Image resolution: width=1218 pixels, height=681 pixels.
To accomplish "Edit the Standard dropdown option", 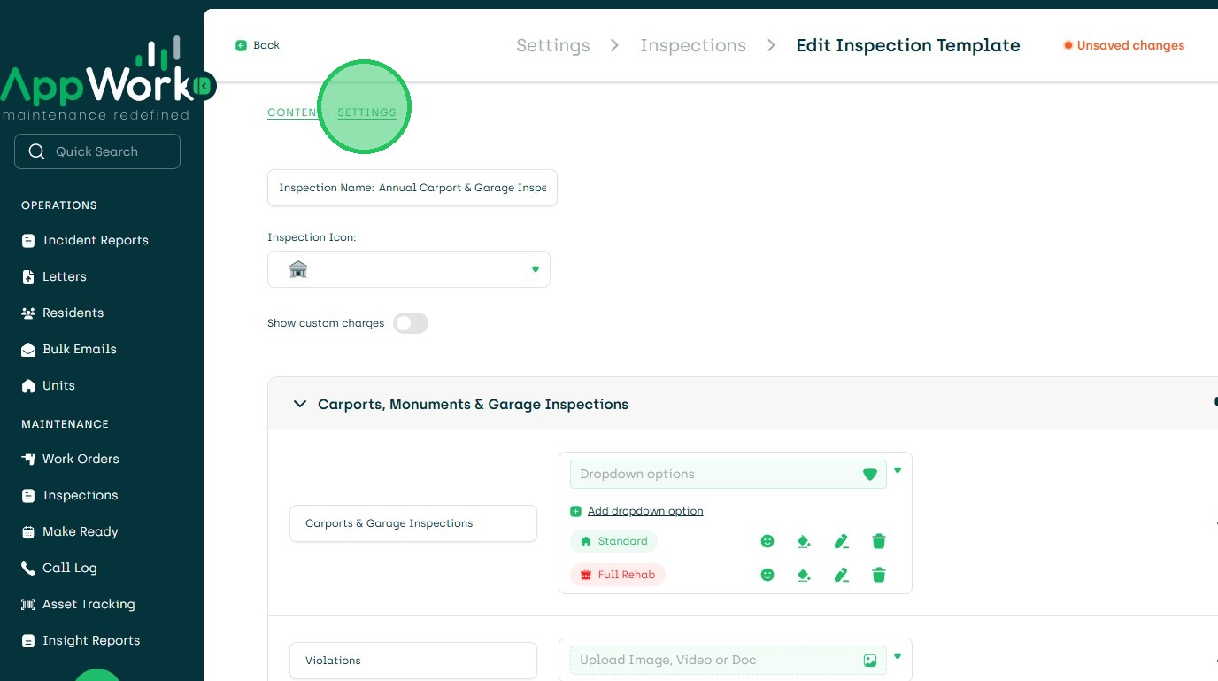I will click(x=842, y=541).
